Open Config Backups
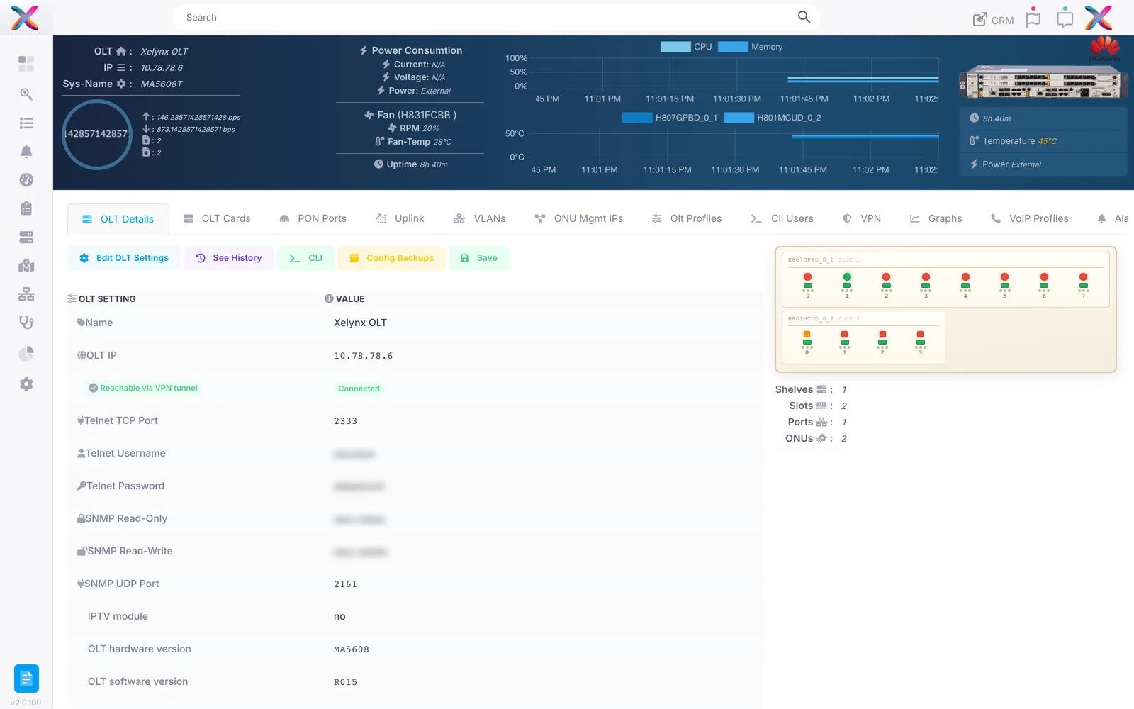 click(392, 258)
